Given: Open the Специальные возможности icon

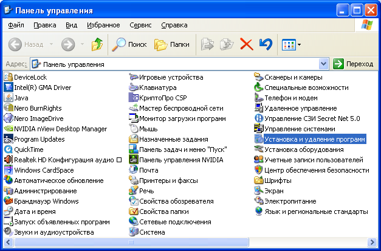Looking at the screenshot, I should 258,88.
